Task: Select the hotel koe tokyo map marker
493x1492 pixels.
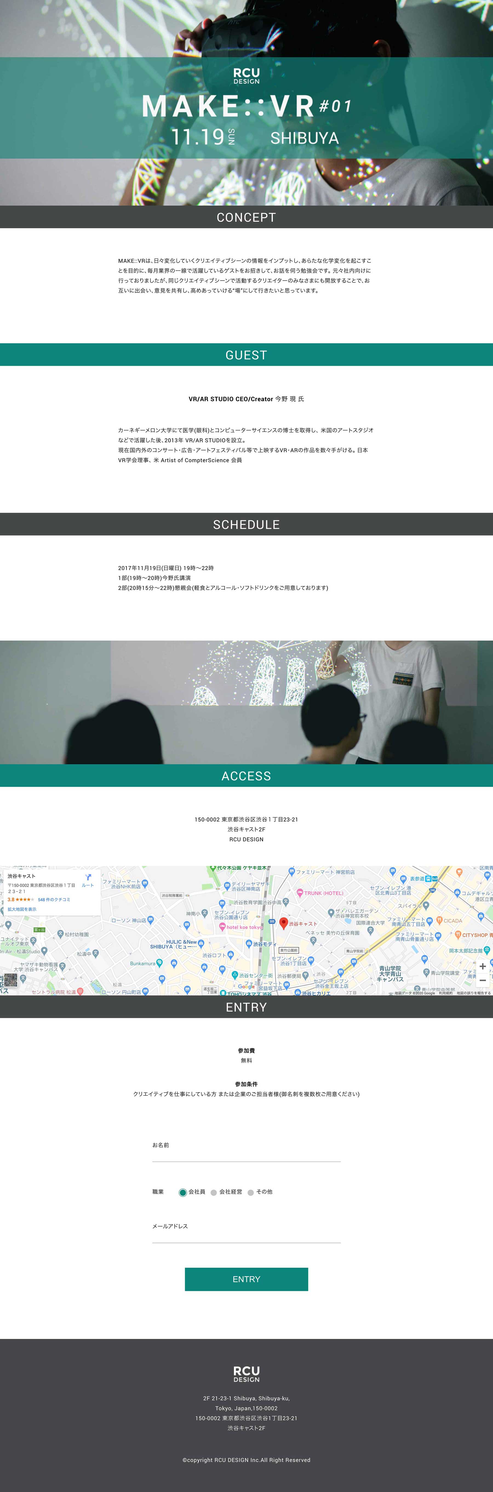Action: (222, 927)
